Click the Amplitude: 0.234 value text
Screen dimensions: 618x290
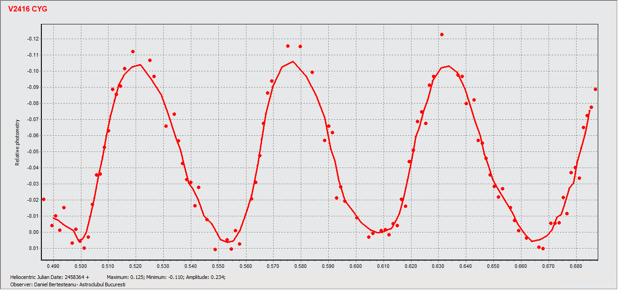pos(208,278)
